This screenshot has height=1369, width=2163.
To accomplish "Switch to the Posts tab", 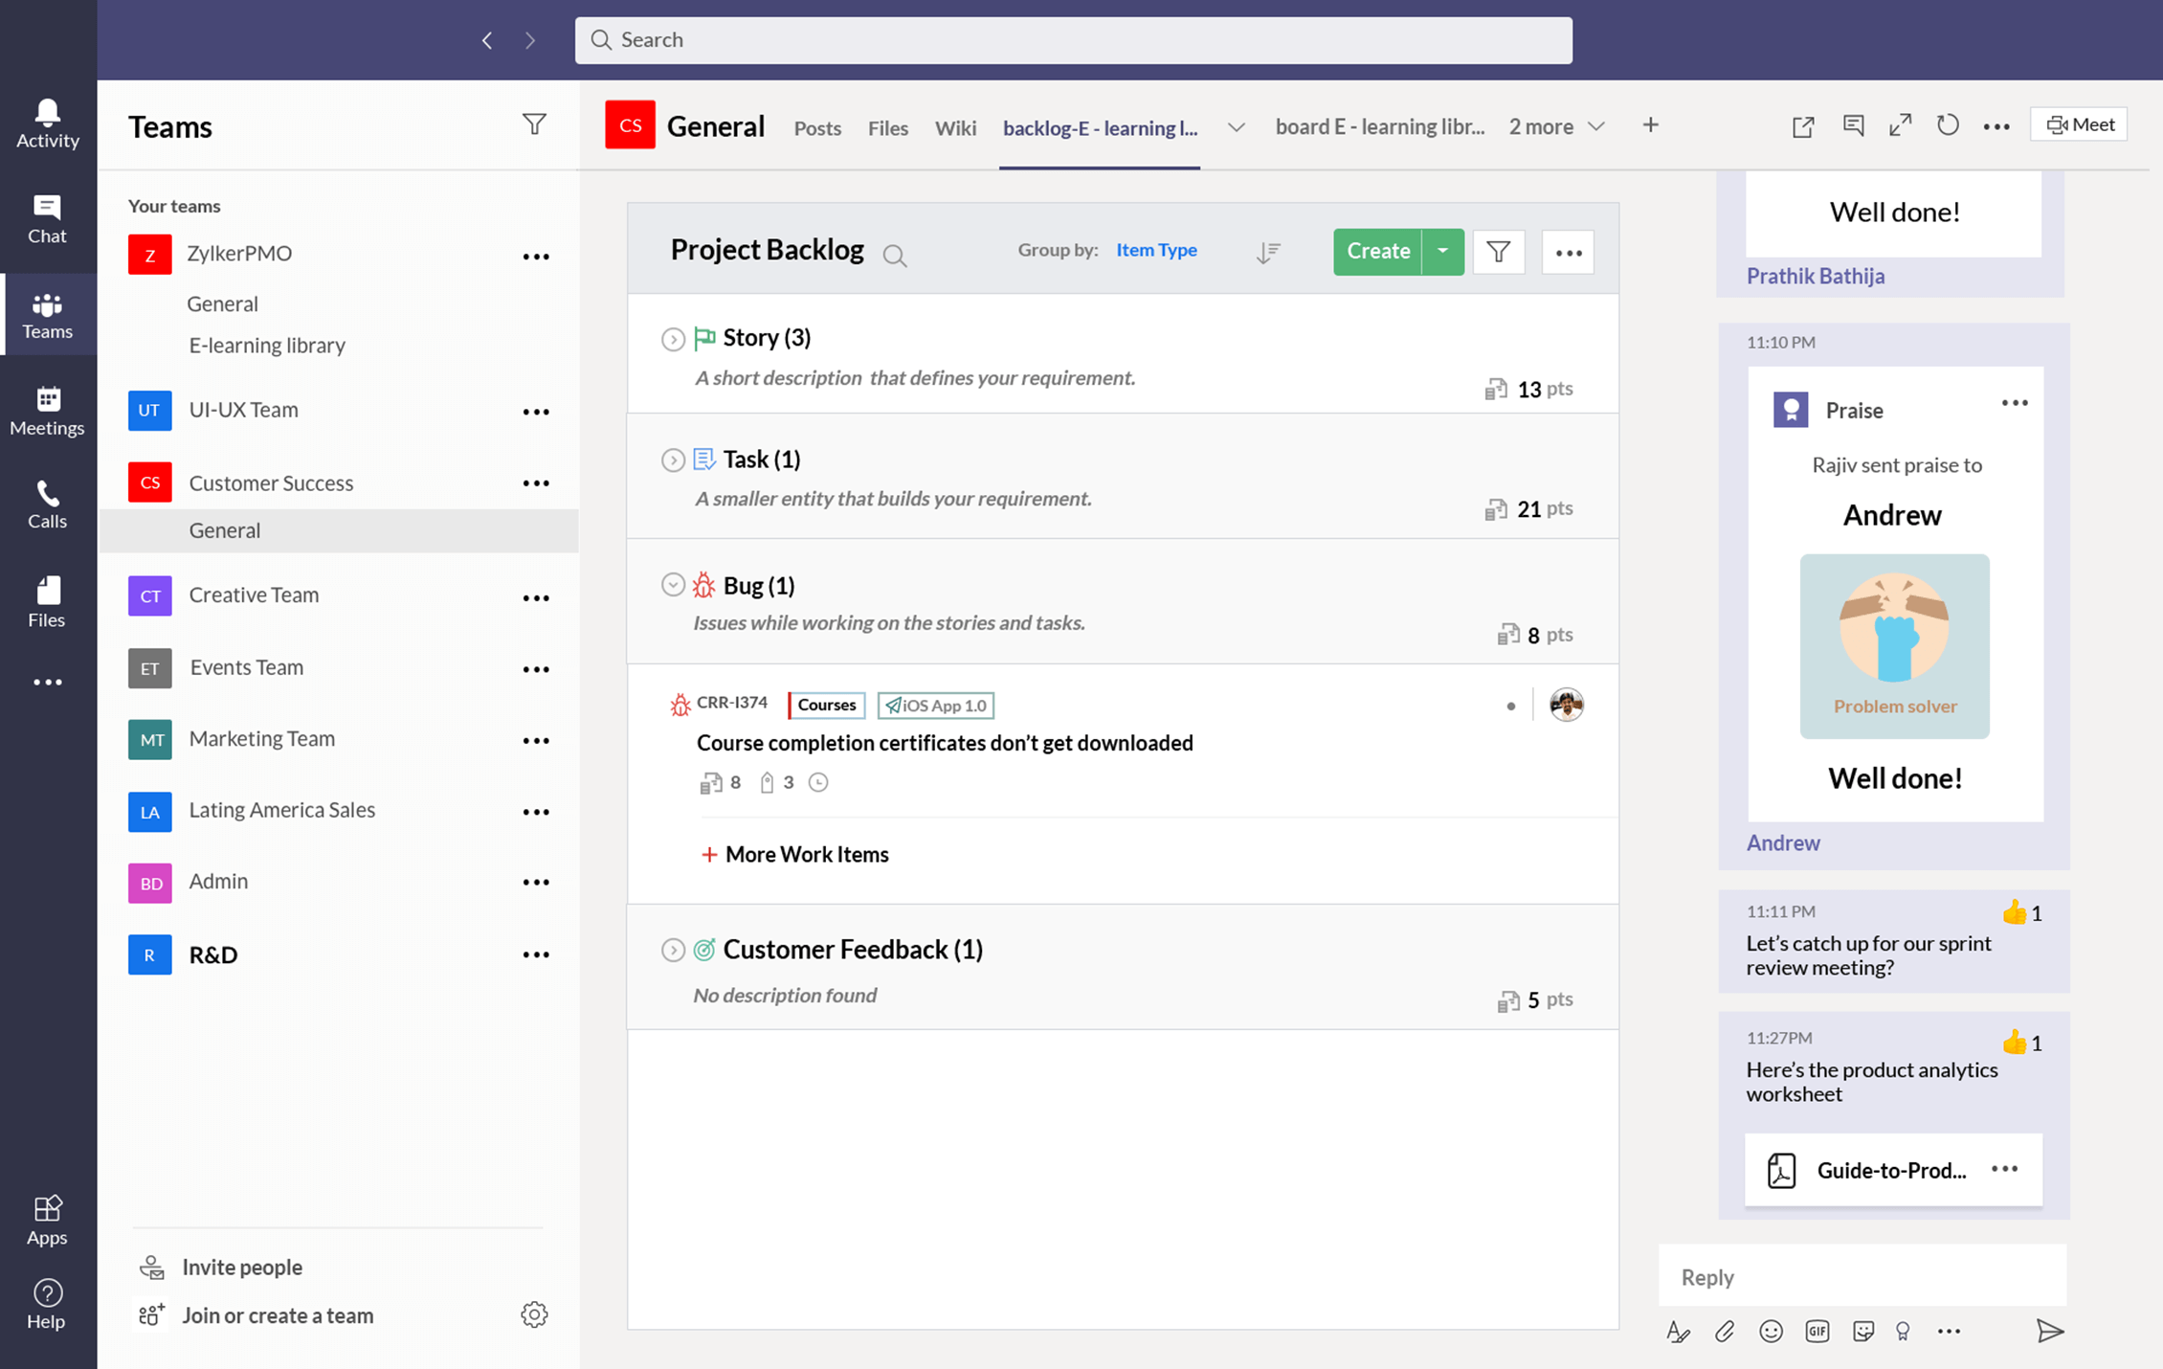I will click(817, 127).
